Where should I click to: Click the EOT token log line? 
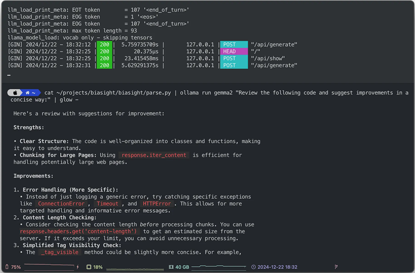(99, 10)
